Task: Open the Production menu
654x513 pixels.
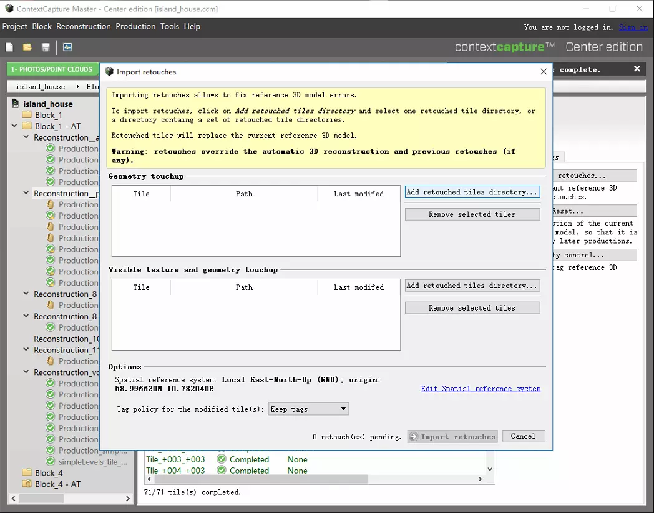Action: pos(135,26)
